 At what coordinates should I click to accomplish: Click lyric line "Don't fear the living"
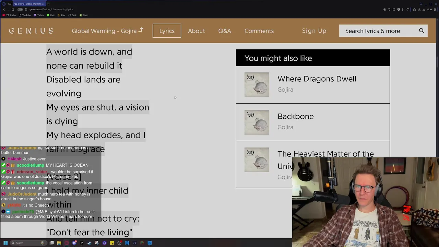(x=89, y=232)
